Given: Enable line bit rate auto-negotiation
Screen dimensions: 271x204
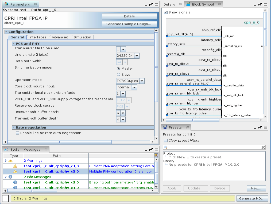Looking at the screenshot, I should [18, 133].
